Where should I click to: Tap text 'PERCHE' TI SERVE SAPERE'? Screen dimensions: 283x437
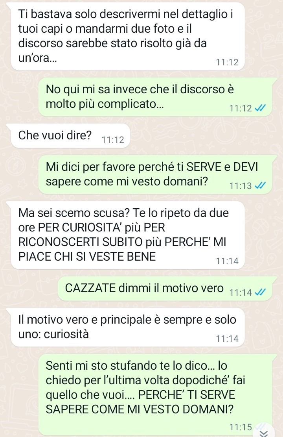(x=141, y=402)
